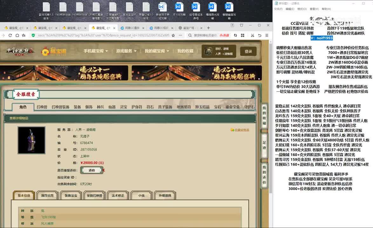Open the Notepad 文件(F) menu

click(x=278, y=9)
